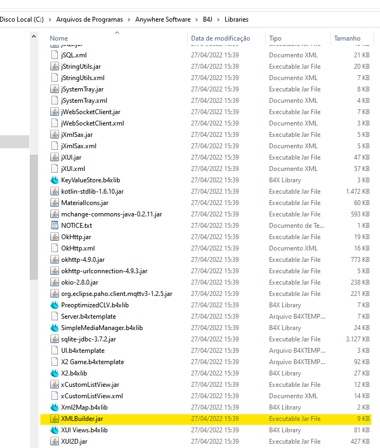The height and width of the screenshot is (448, 380).
Task: Click the 3.127 KB size of sqlite-jdbc
Action: coord(357,339)
